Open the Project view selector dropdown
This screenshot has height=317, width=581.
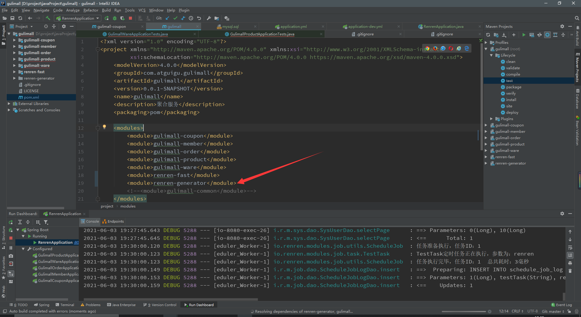click(x=21, y=26)
